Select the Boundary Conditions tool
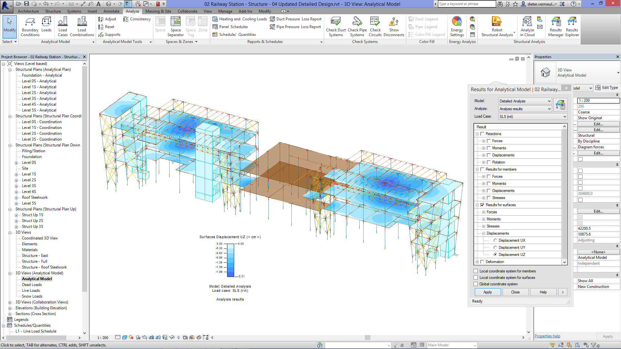This screenshot has height=349, width=621. click(x=30, y=26)
